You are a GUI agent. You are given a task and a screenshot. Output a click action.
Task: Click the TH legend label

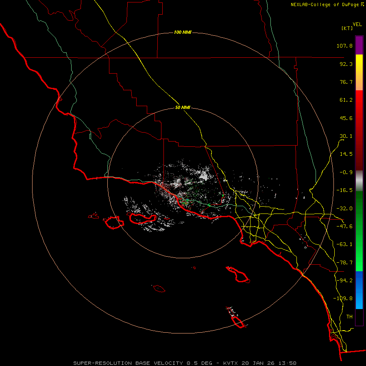tap(349, 317)
